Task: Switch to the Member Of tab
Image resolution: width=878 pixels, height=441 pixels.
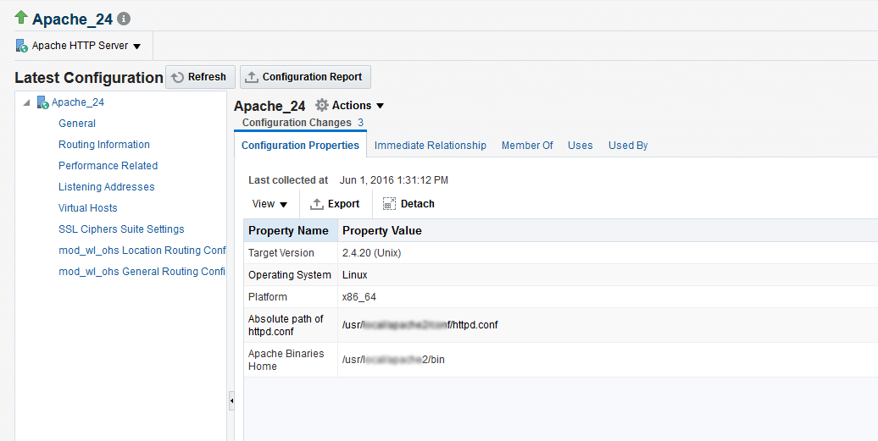Action: tap(527, 146)
